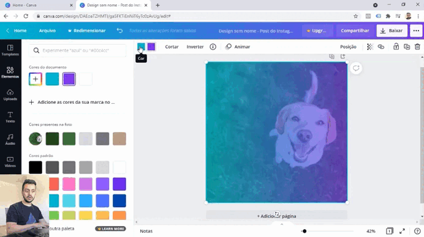
Task: Click the zoom slider handle
Action: pos(305,231)
